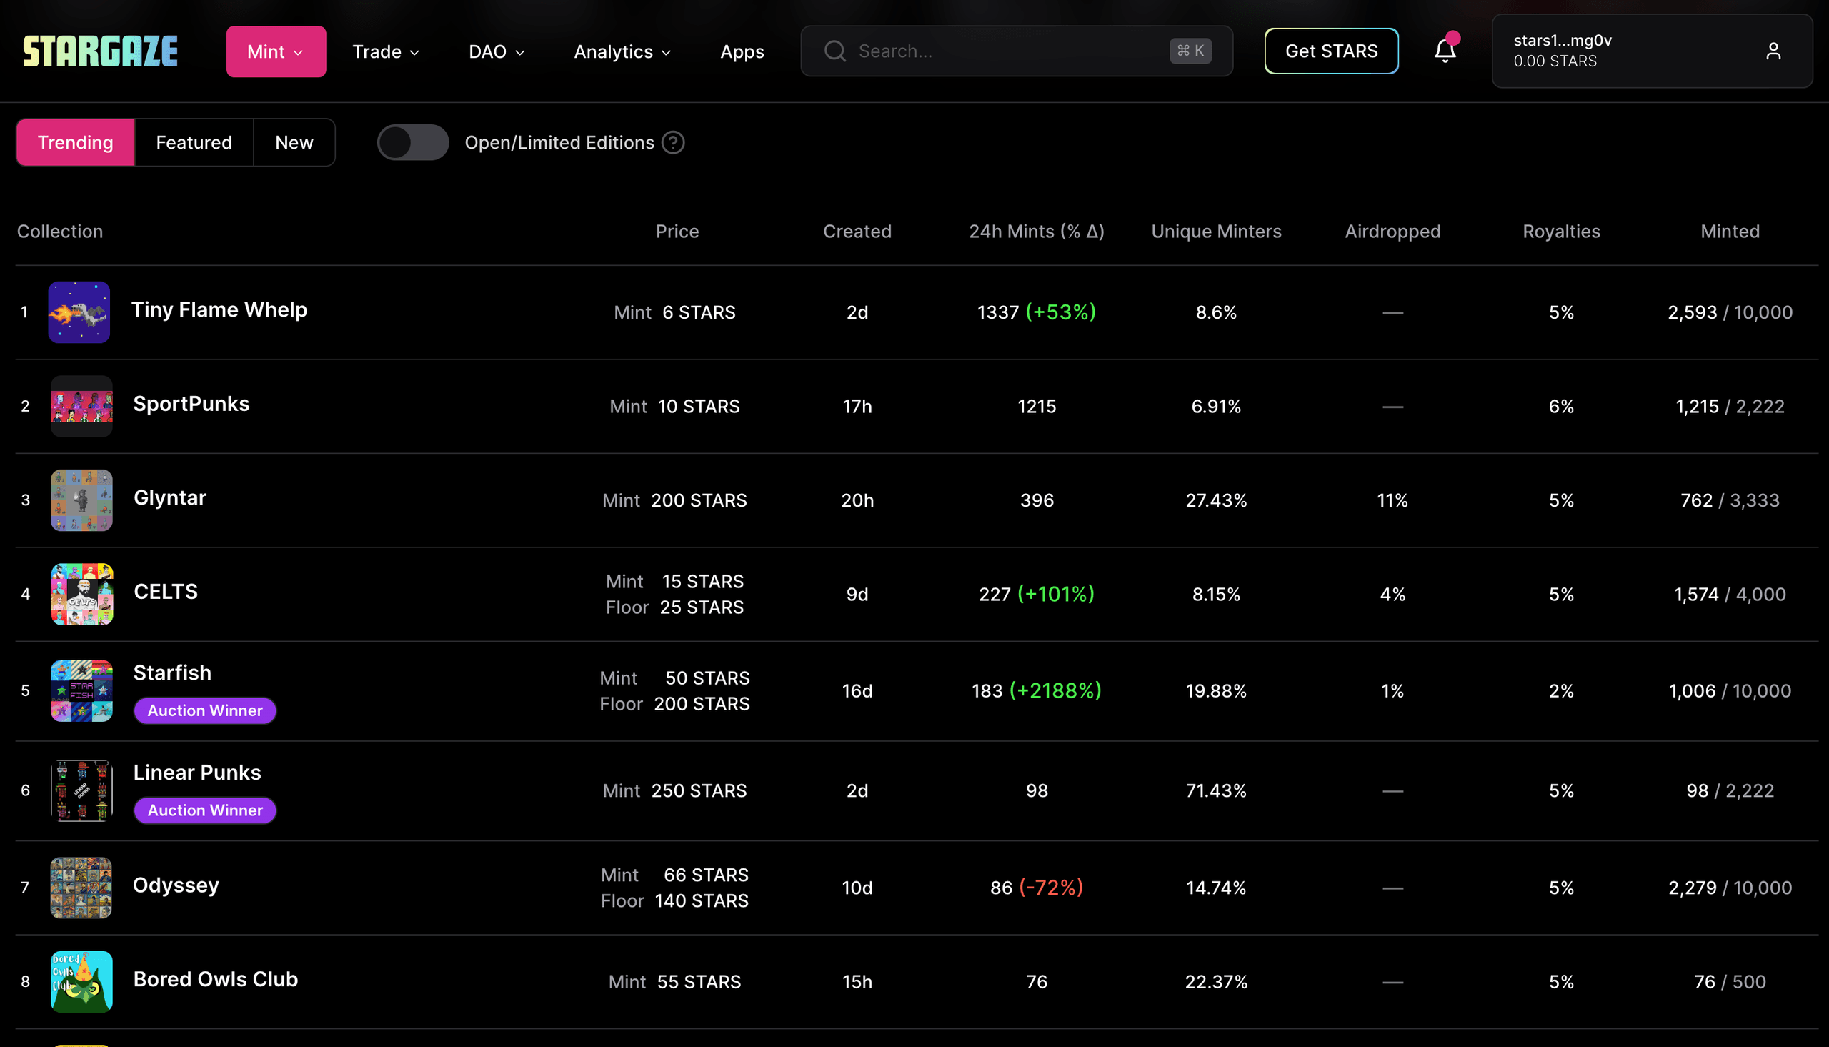Click Starfish's Auction Winner badge
The height and width of the screenshot is (1047, 1829).
(x=205, y=710)
